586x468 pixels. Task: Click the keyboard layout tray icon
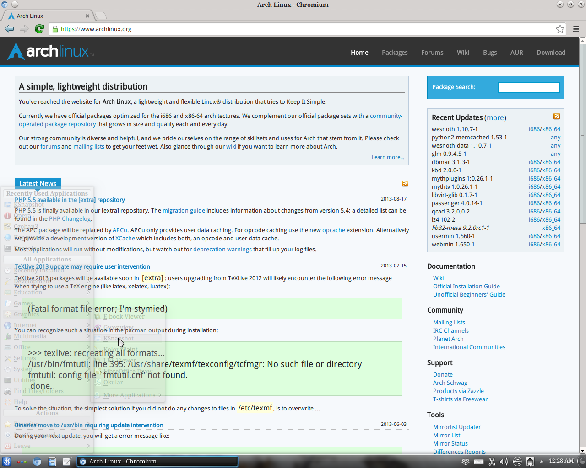coord(479,462)
